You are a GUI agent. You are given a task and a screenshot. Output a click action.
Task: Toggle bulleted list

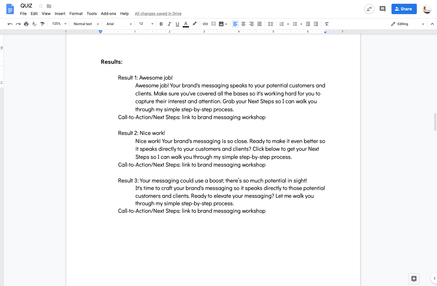click(x=295, y=24)
